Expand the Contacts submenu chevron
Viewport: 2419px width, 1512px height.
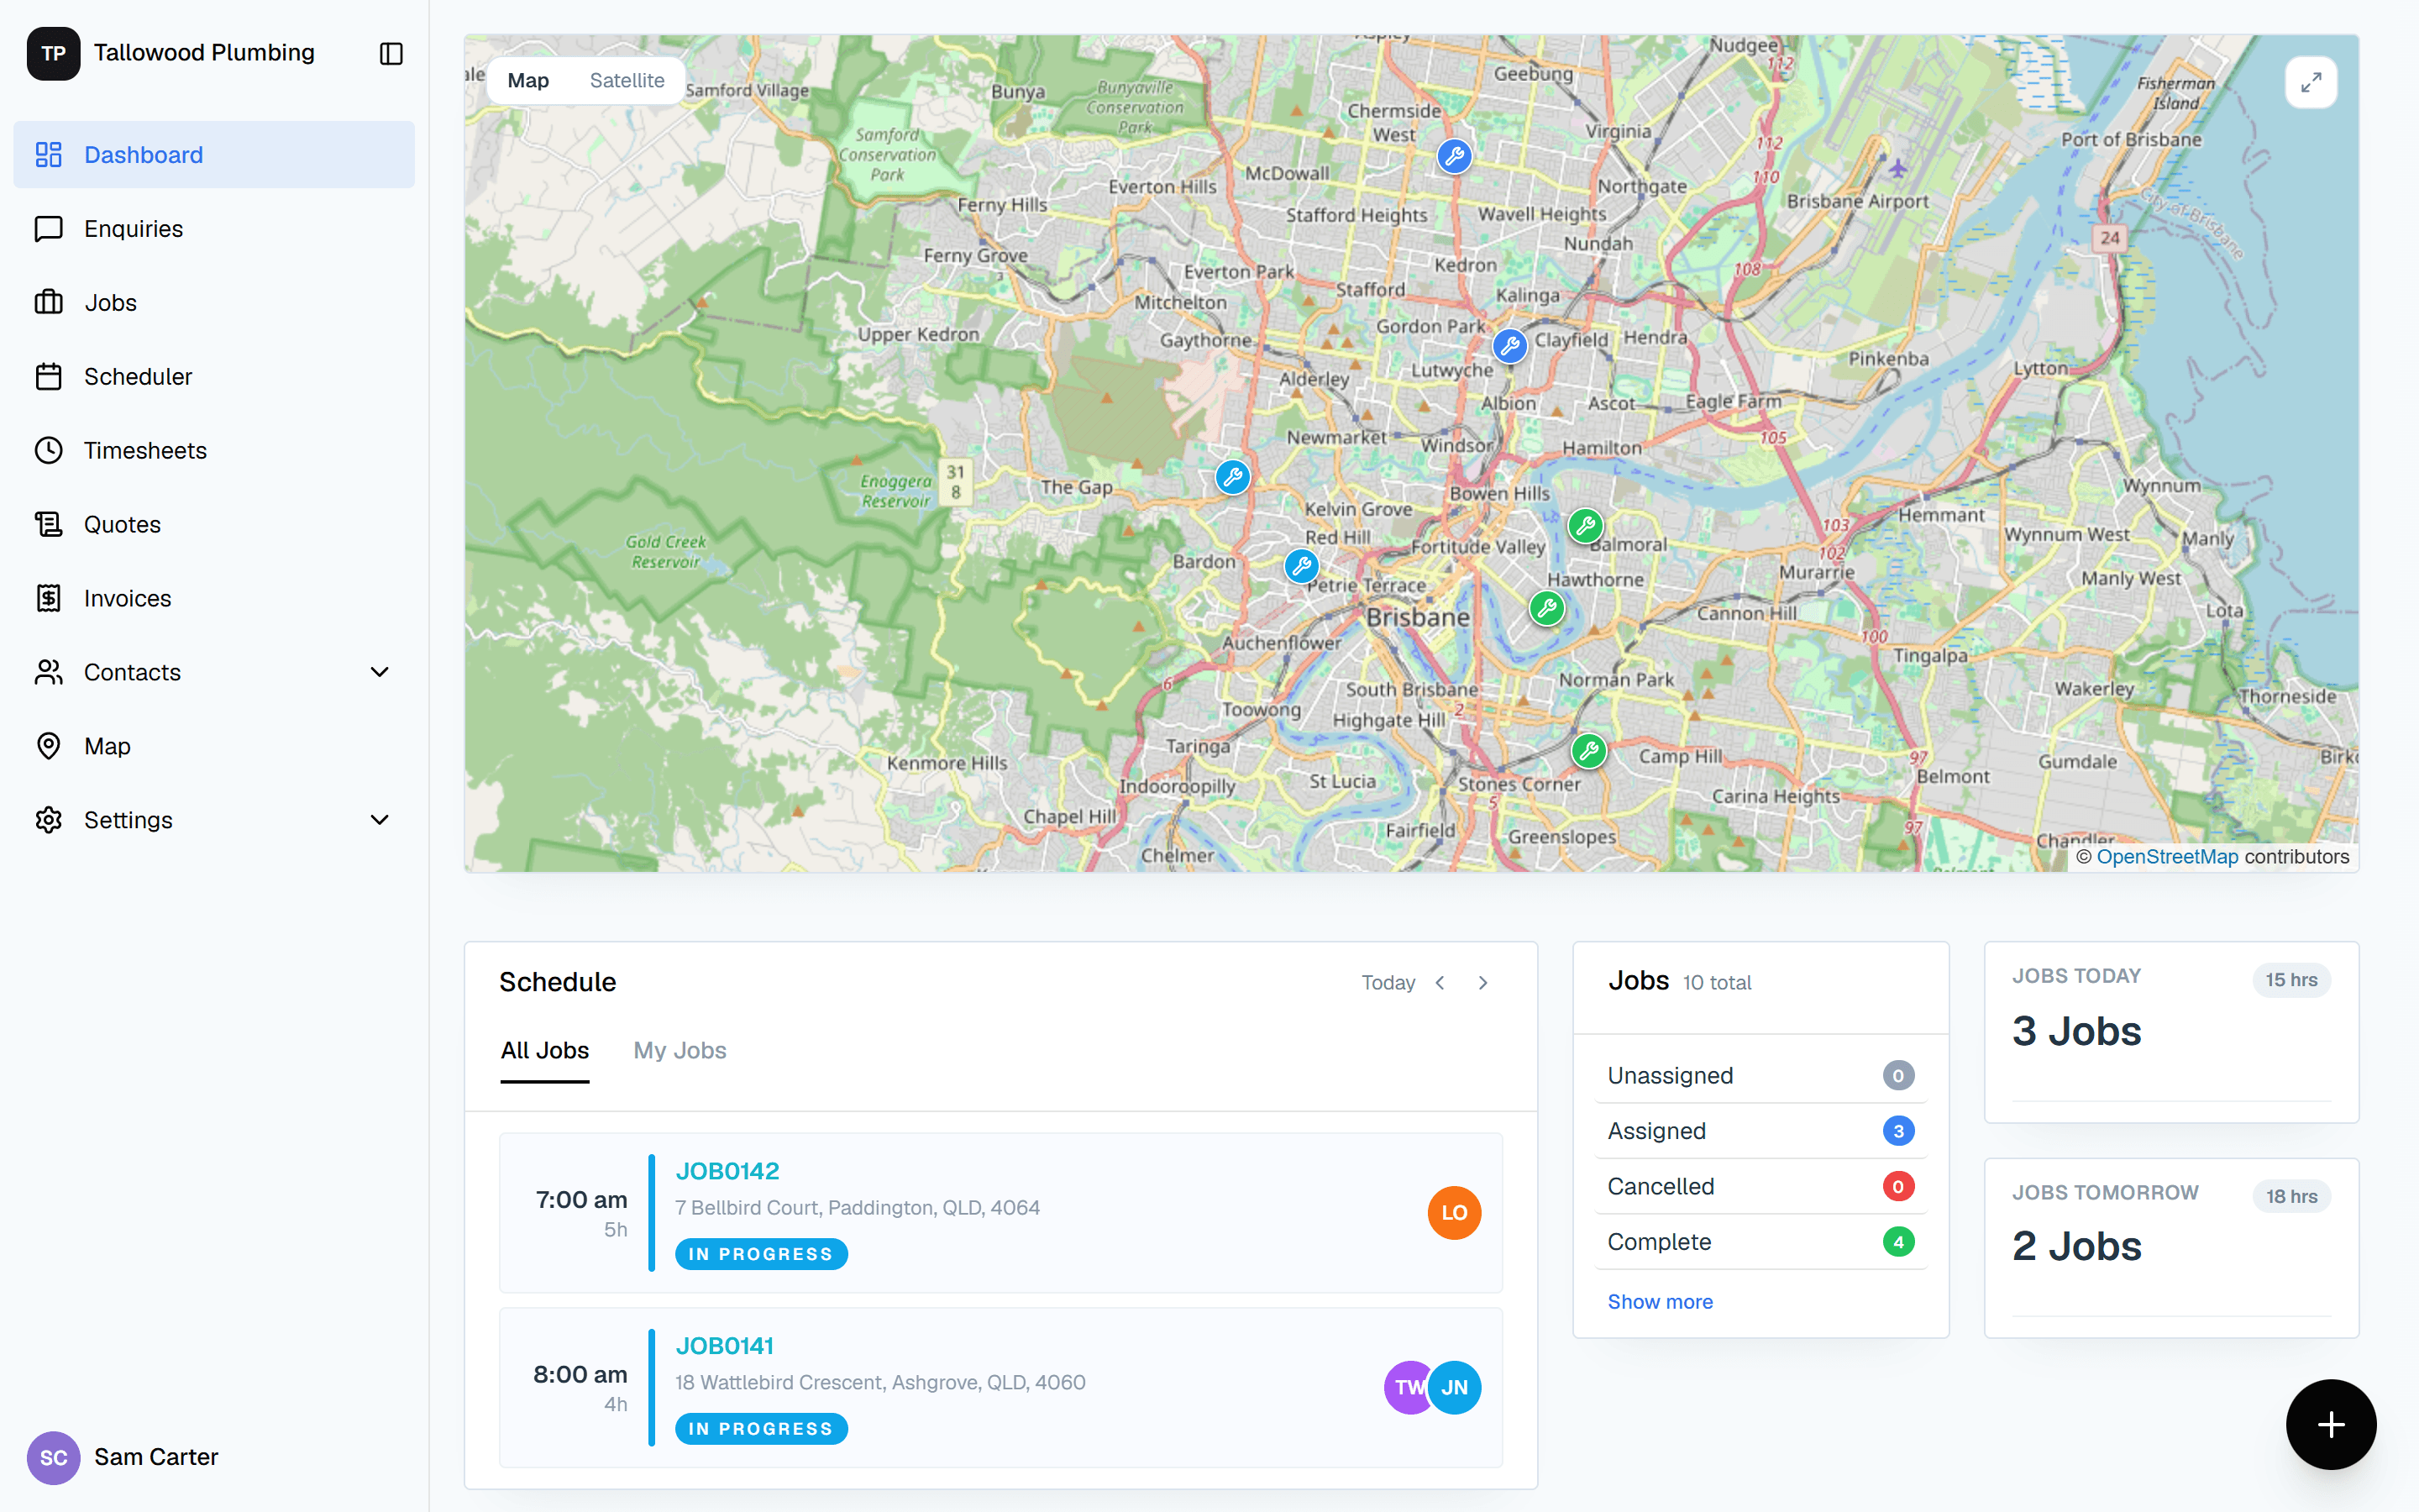380,672
